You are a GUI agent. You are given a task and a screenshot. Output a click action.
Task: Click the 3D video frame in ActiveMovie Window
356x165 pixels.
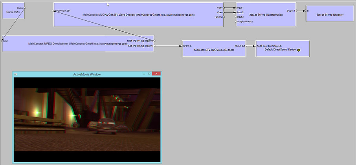pyautogui.click(x=87, y=120)
